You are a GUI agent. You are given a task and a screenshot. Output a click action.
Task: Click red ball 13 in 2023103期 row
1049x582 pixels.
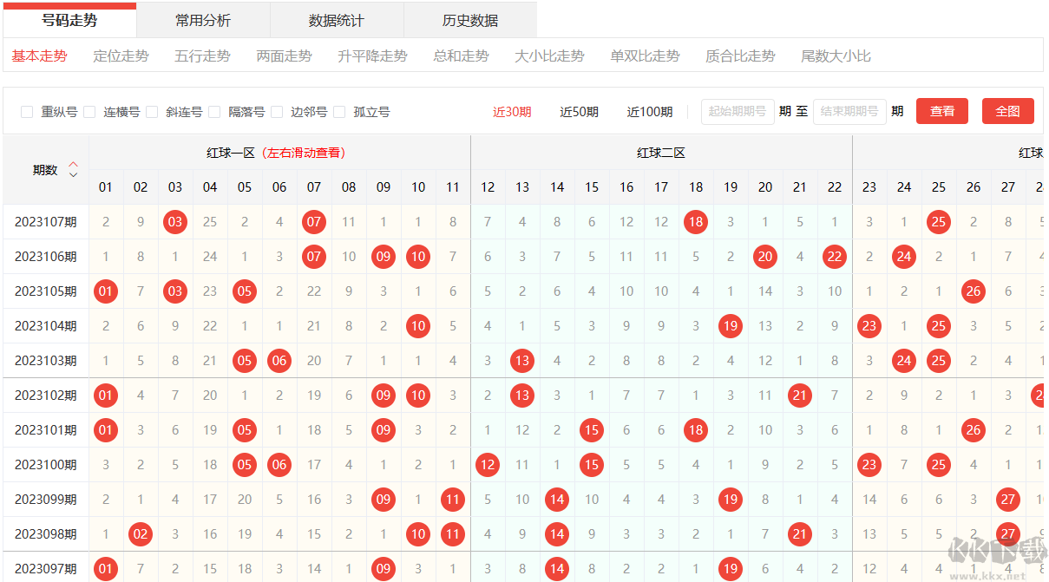(522, 361)
